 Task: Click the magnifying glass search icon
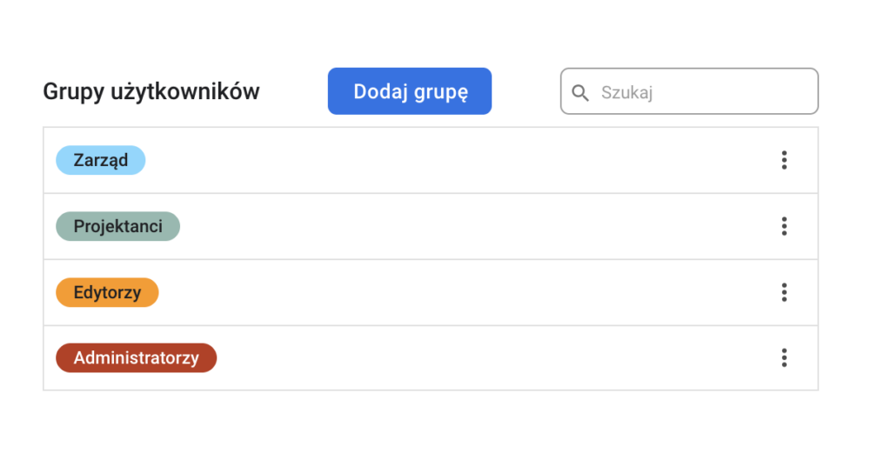(580, 92)
